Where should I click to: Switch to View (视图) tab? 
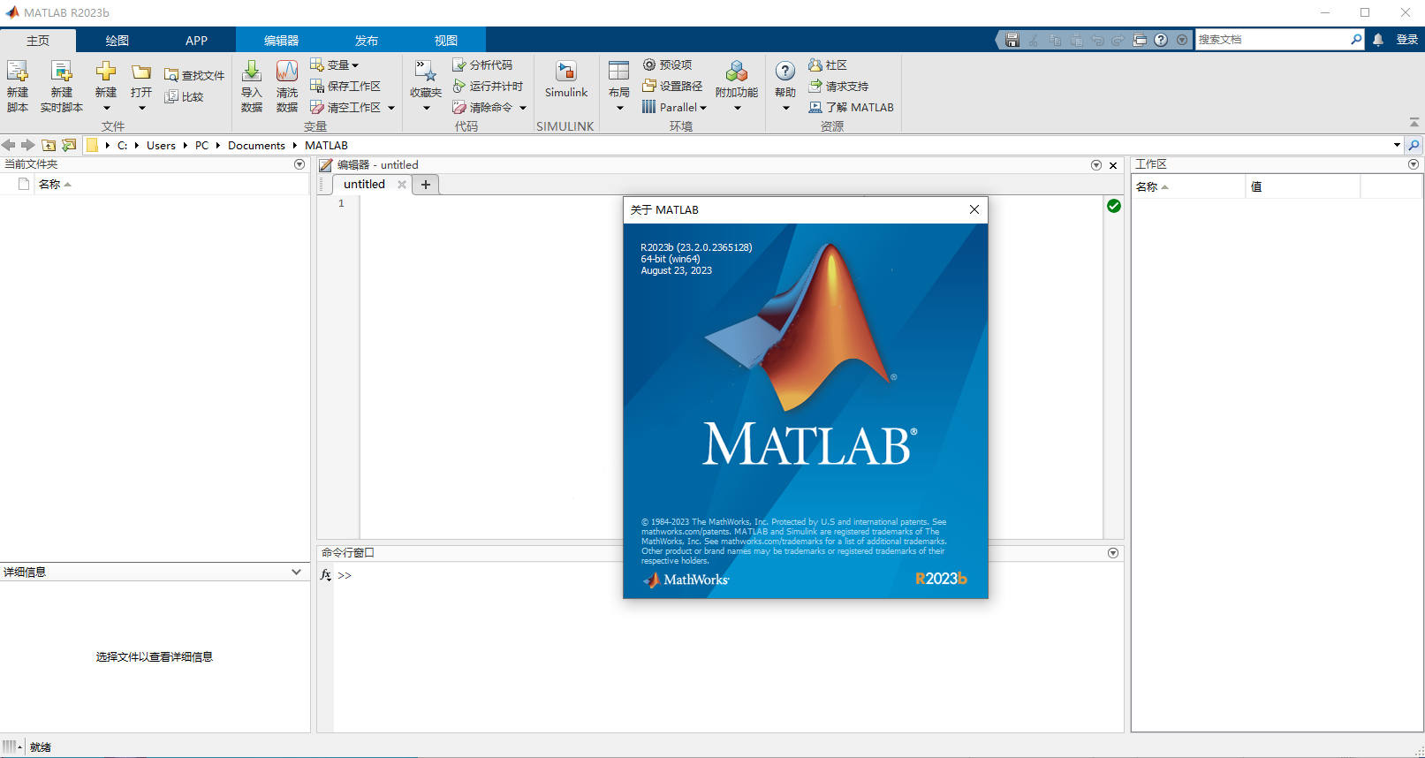(446, 41)
